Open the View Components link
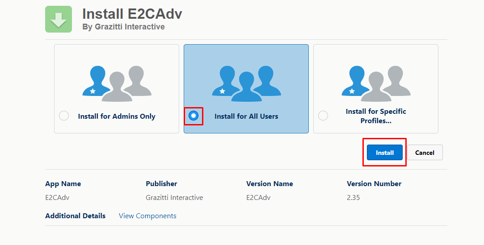This screenshot has height=245, width=484. point(147,216)
